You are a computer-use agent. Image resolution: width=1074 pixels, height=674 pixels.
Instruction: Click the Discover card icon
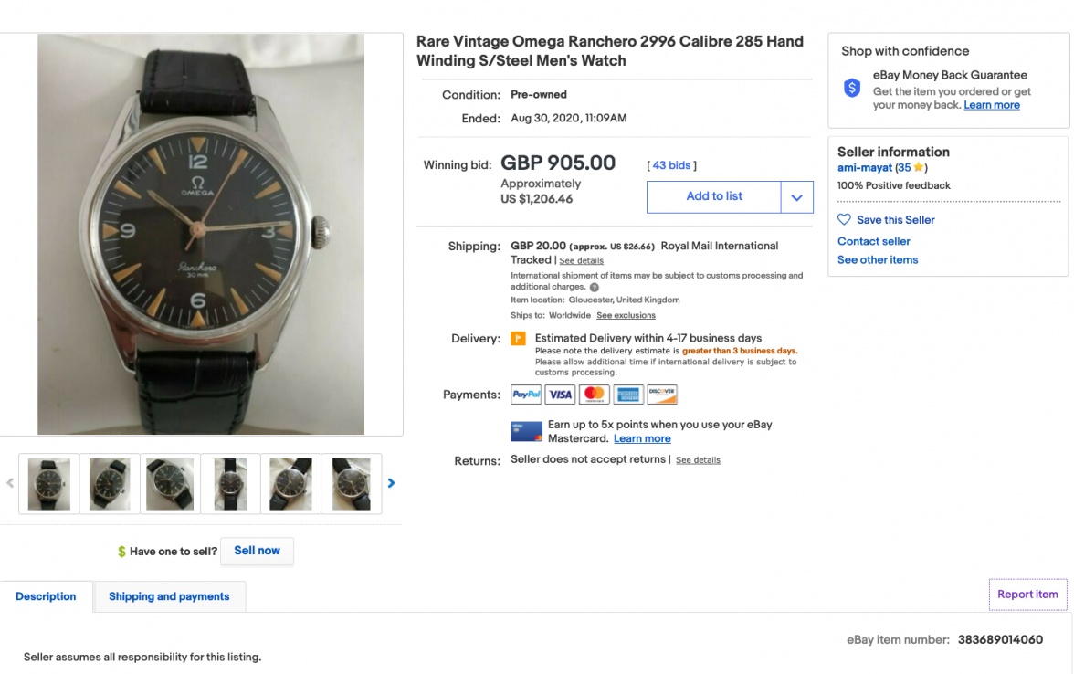tap(662, 395)
